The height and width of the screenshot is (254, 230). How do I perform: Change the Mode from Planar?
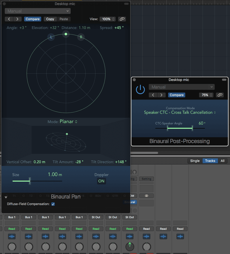point(68,122)
